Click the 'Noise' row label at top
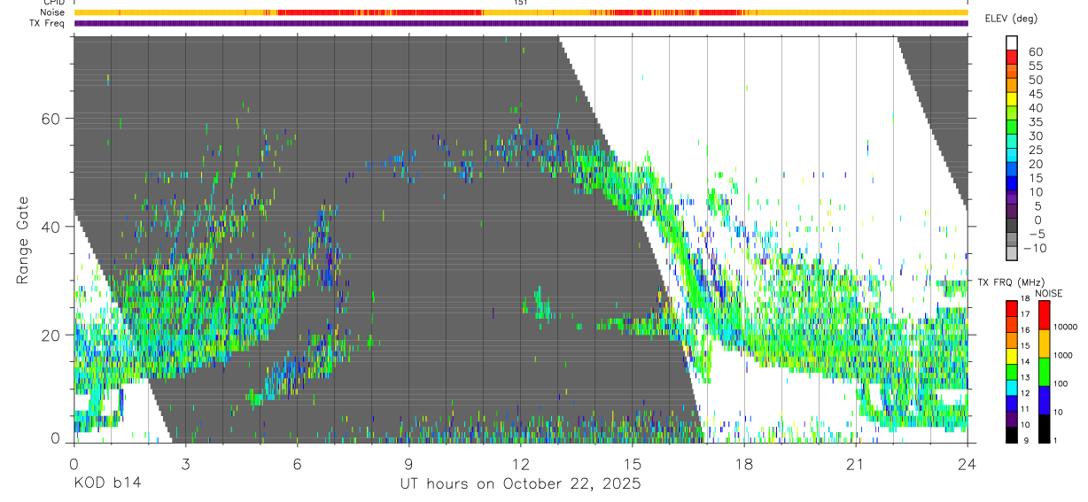Image resolution: width=1088 pixels, height=502 pixels. [x=52, y=12]
